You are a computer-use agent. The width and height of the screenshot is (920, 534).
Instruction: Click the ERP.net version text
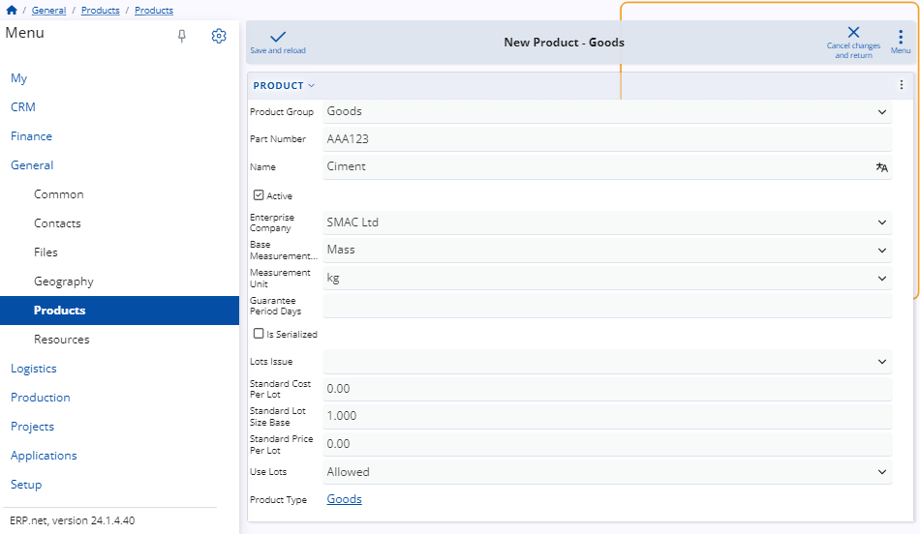coord(73,520)
